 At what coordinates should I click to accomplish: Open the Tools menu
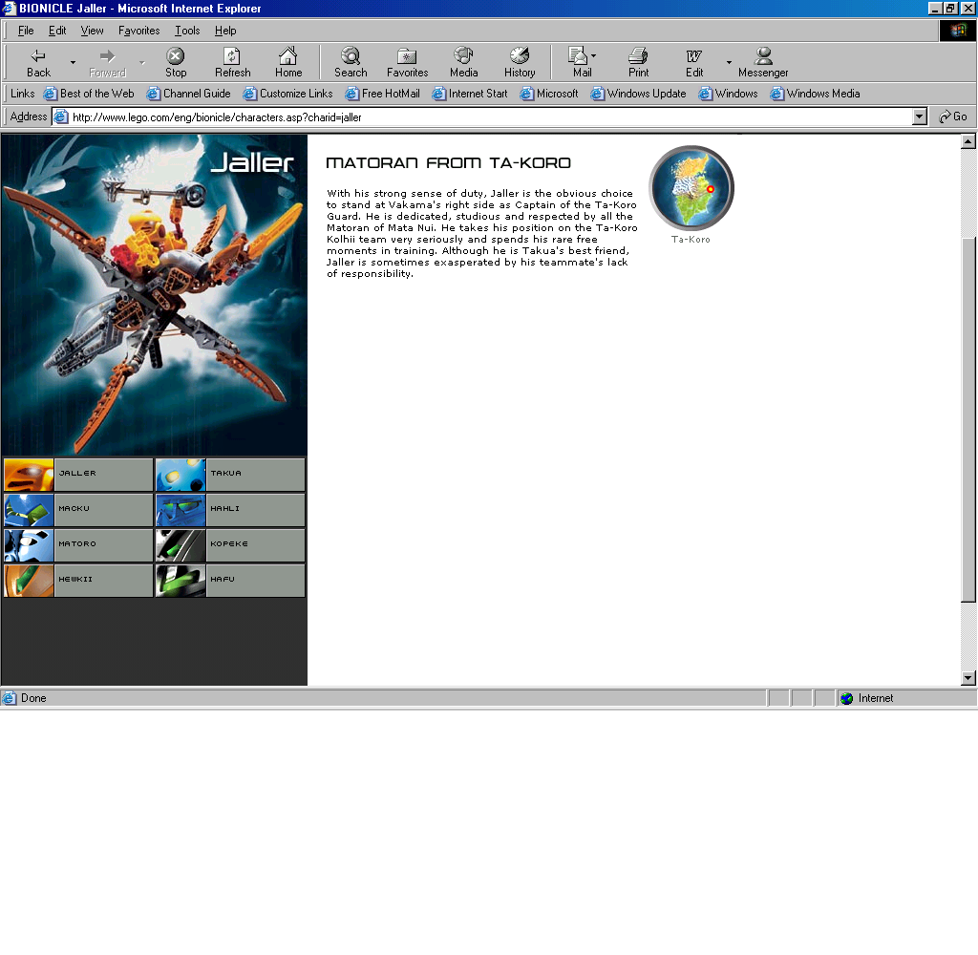coord(187,31)
